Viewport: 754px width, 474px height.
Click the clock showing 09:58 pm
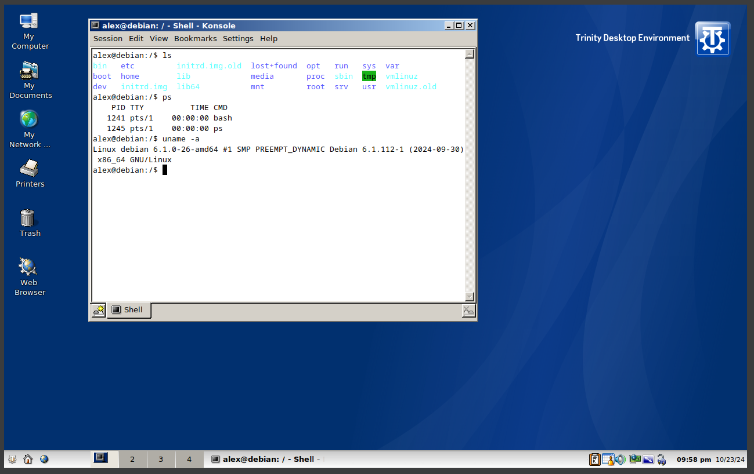pos(694,460)
